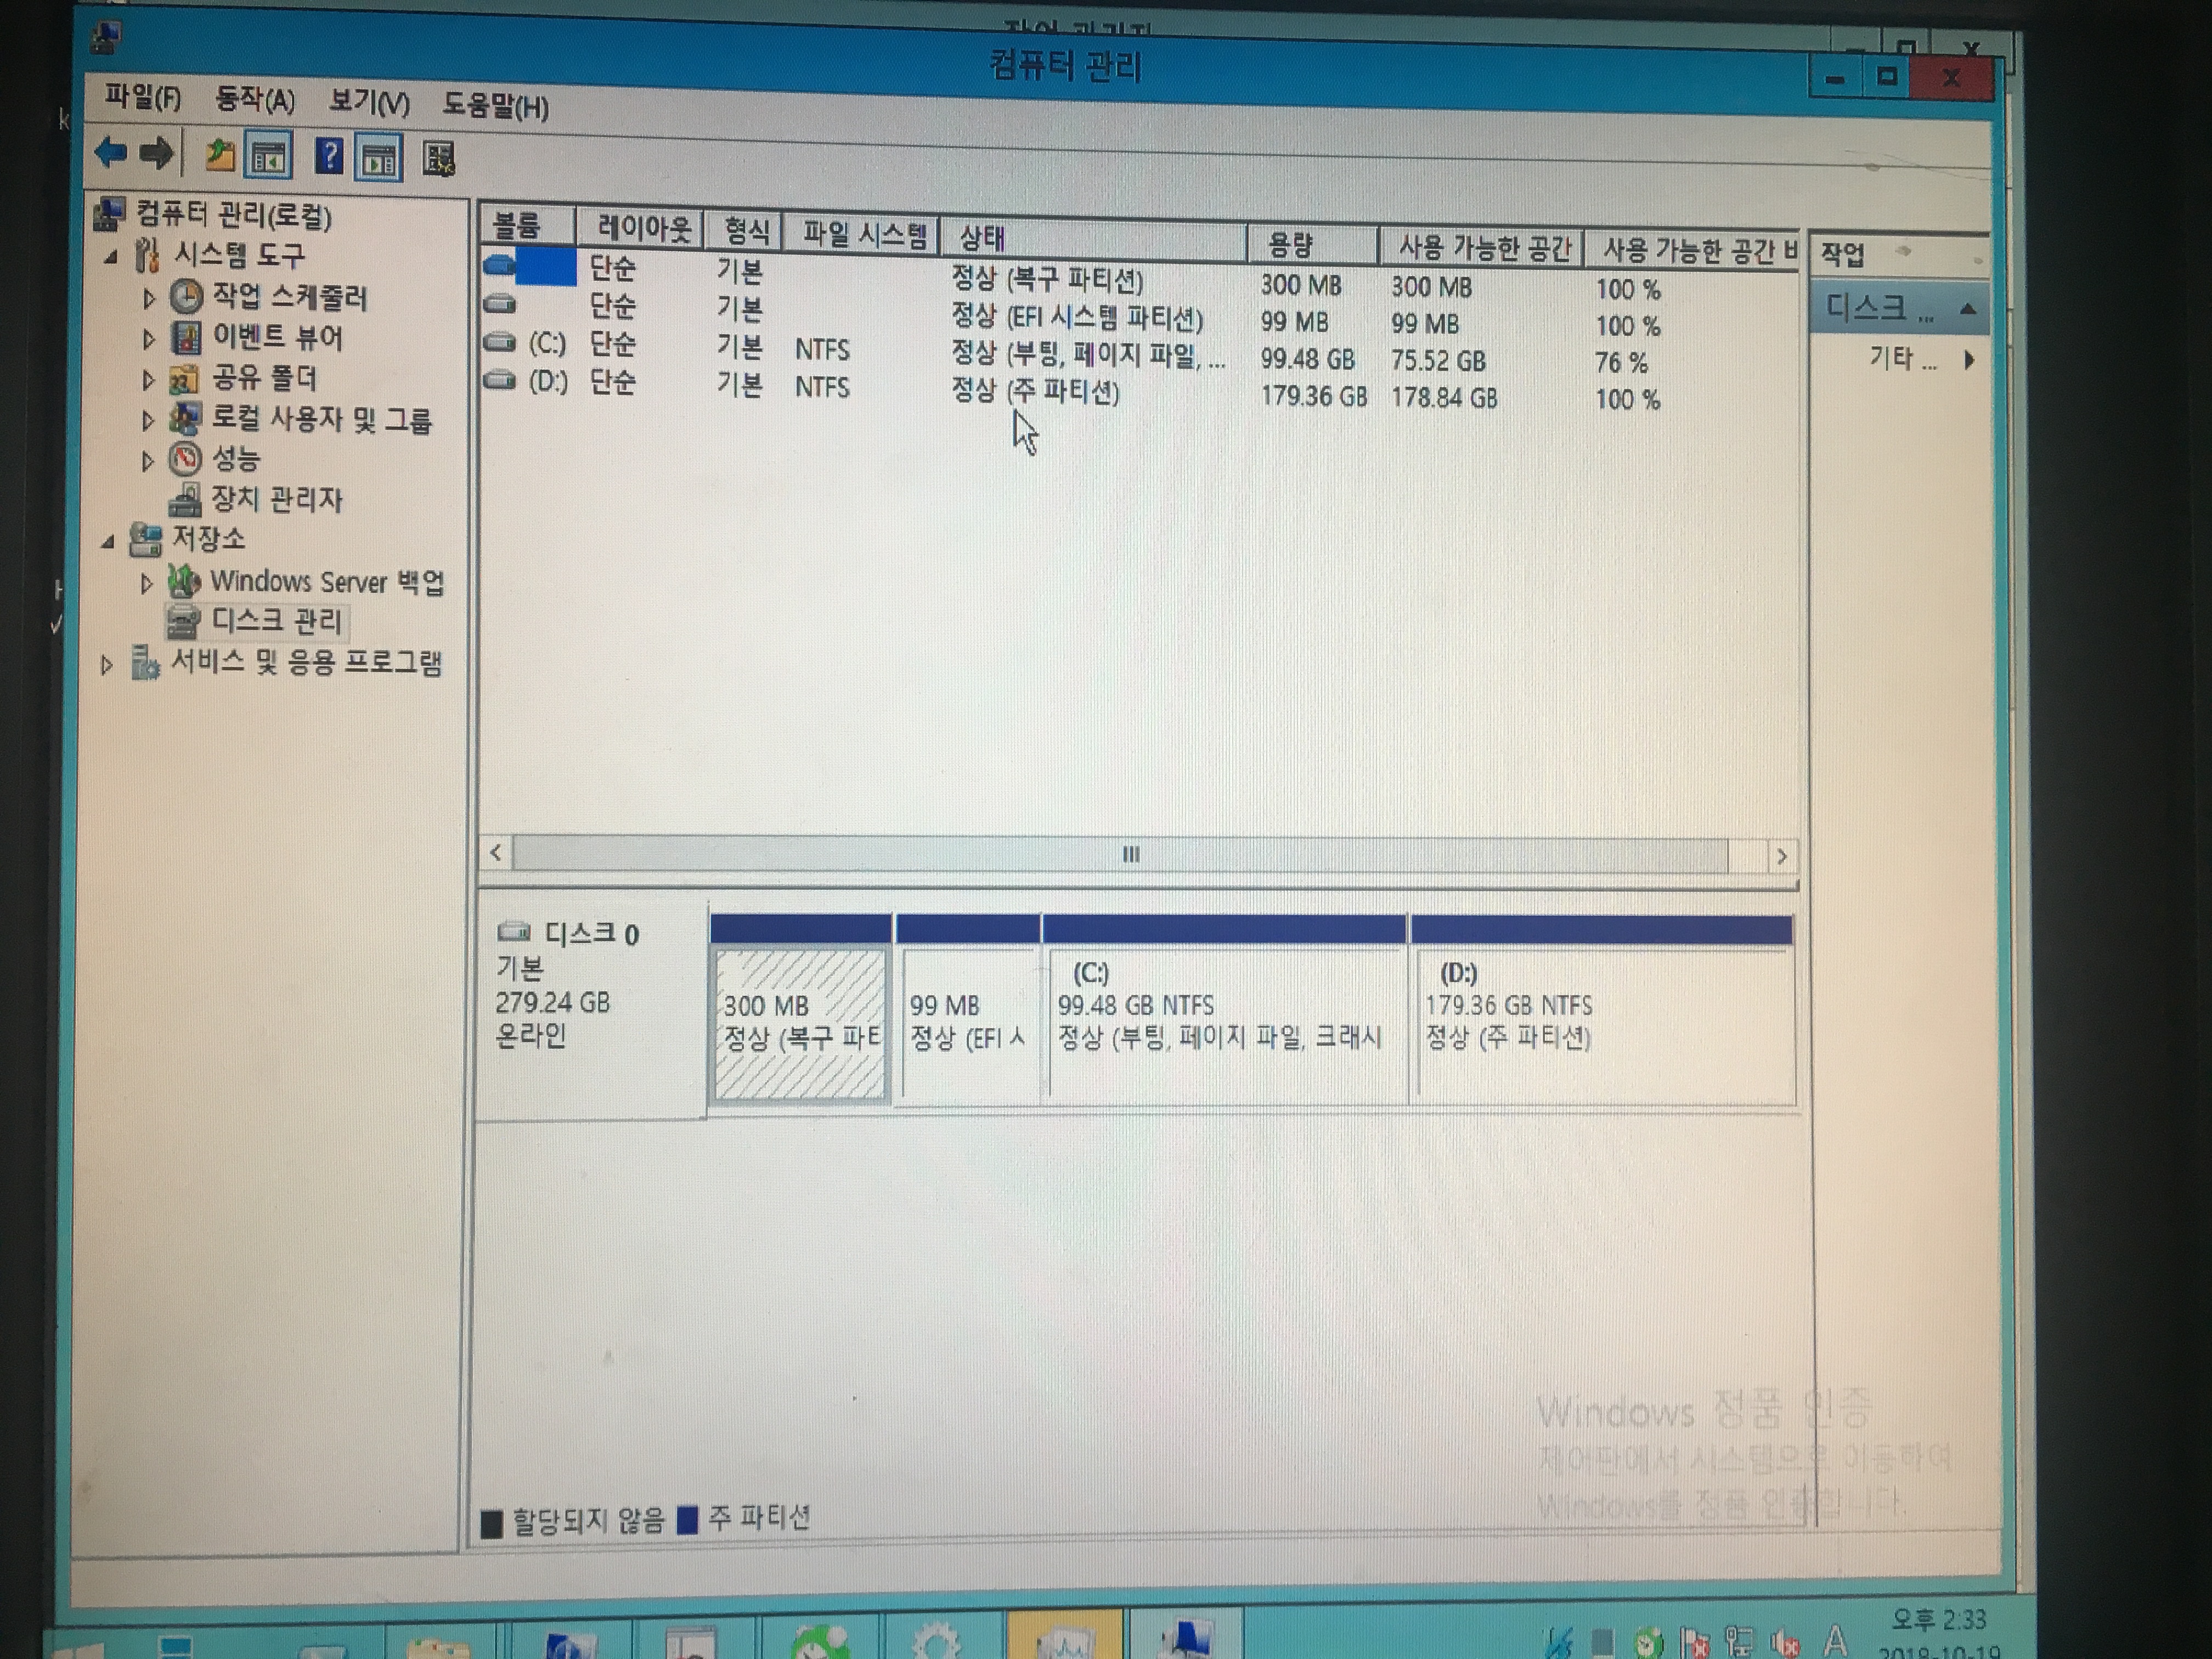
Task: Click the horizontal scrollbar right arrow
Action: pyautogui.click(x=1781, y=856)
